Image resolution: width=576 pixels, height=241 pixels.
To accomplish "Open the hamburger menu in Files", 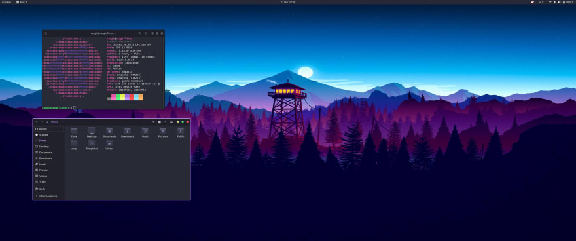I will 171,122.
